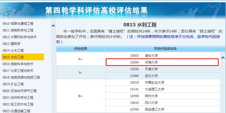This screenshot has height=113, width=226.
Task: Select 0823 交通运输工程 discipline
Action: 16,111
